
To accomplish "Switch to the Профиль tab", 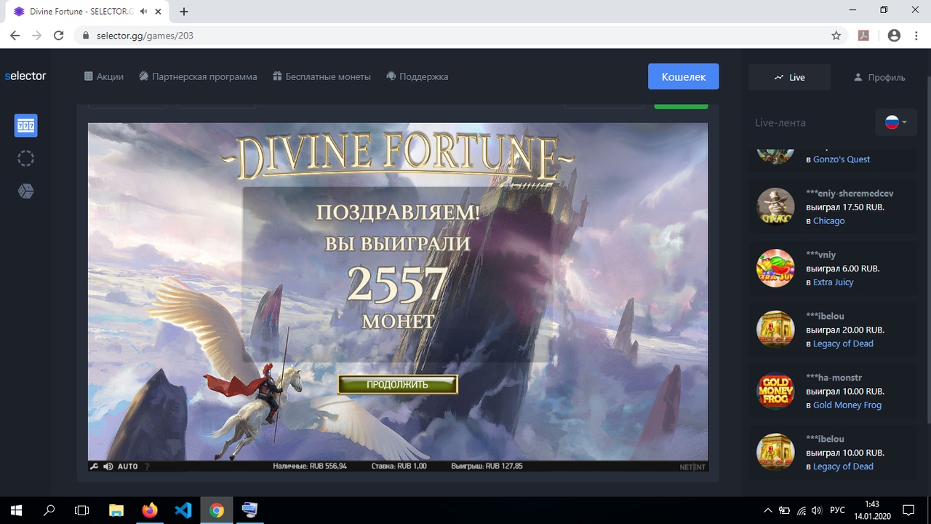I will pos(879,77).
